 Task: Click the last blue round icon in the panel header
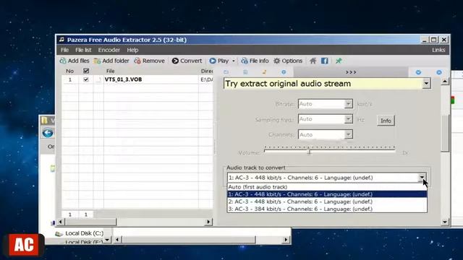click(439, 72)
